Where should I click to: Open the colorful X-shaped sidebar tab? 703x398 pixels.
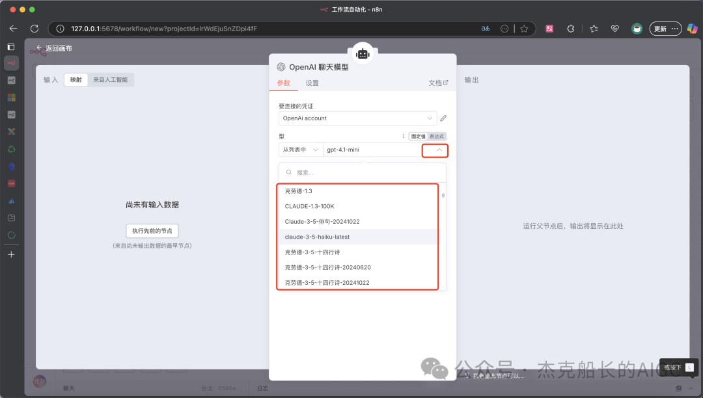click(x=12, y=131)
